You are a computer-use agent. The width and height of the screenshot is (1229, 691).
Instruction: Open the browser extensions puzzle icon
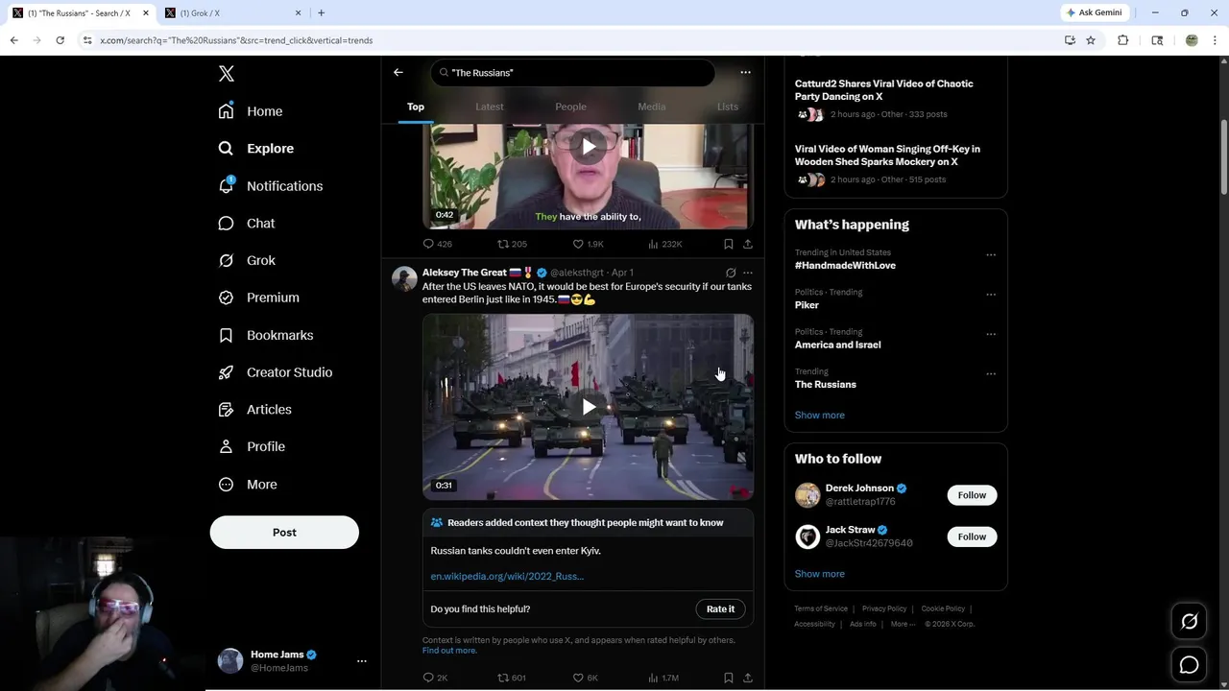pos(1122,40)
